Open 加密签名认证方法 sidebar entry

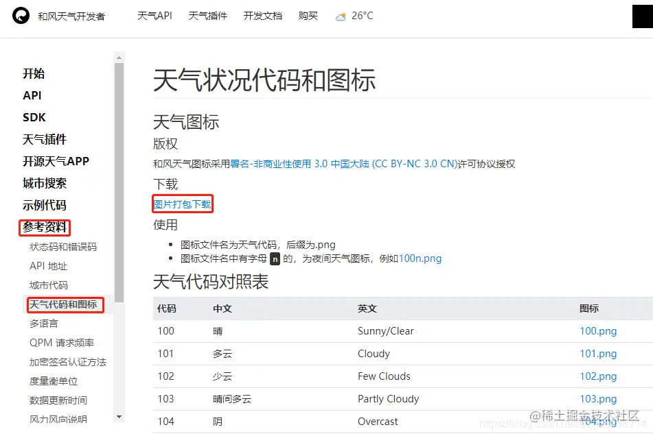[x=68, y=362]
